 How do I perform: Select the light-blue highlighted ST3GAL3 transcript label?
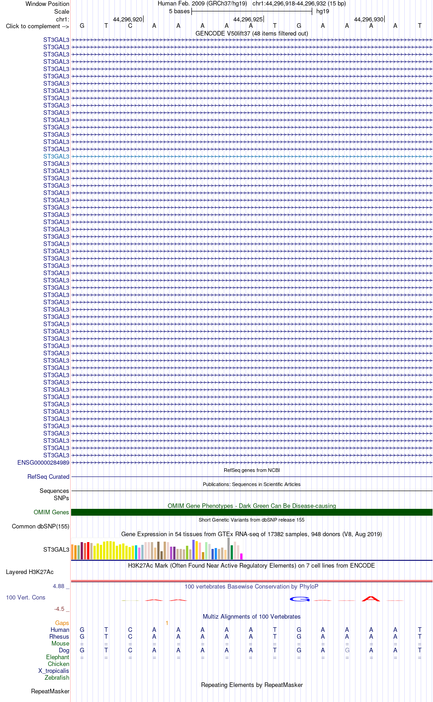(56, 156)
